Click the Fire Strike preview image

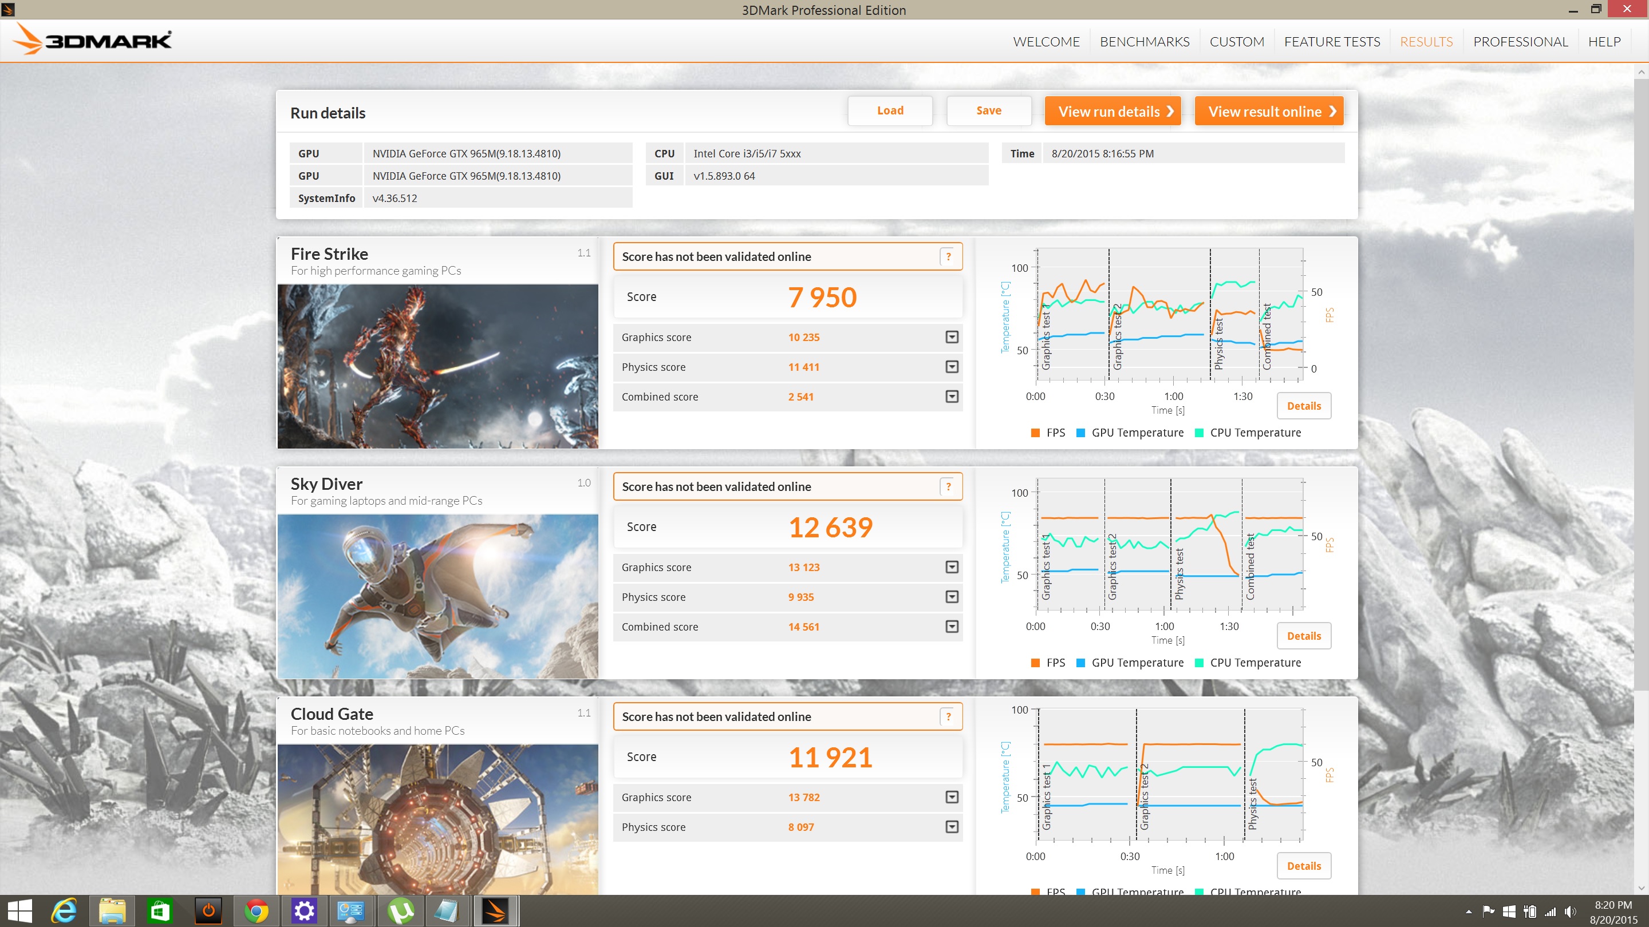(438, 366)
